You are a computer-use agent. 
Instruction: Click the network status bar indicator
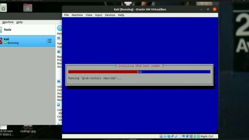[172, 136]
